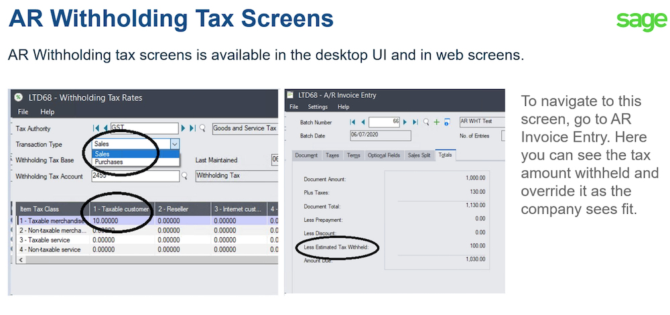The width and height of the screenshot is (670, 315).
Task: Click Less Estimated Tax Withheld value 100.00
Action: pos(478,246)
